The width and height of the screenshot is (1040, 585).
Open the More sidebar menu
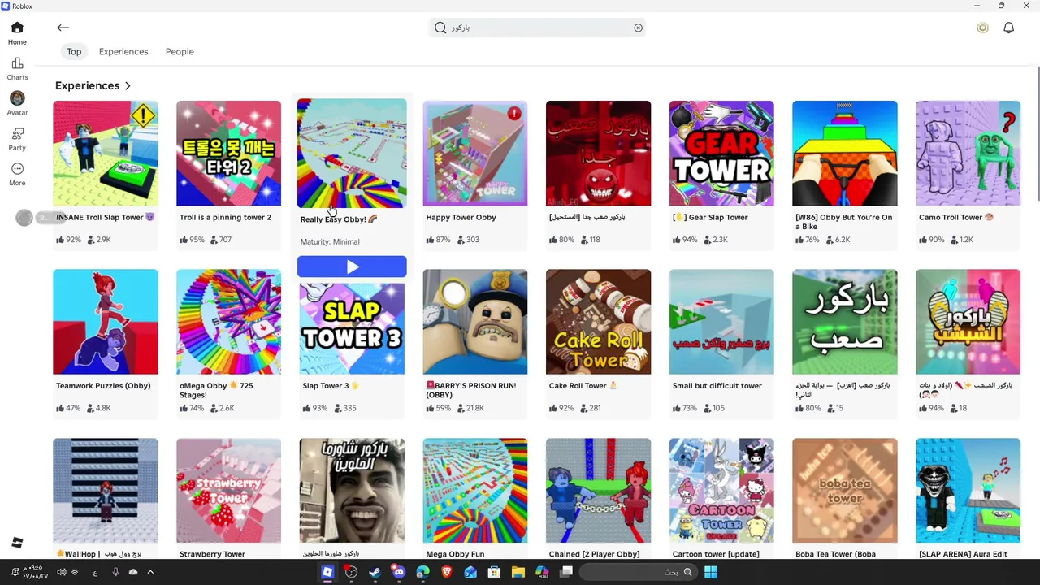point(17,174)
